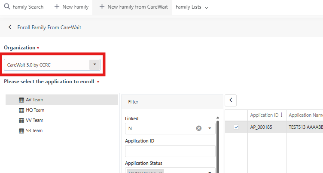Open the Family Lists dropdown menu
Screen dimensions: 323x173
click(x=192, y=7)
